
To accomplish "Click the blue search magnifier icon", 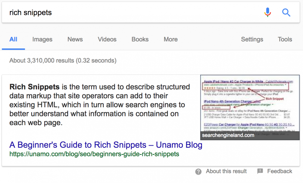I will (x=286, y=12).
